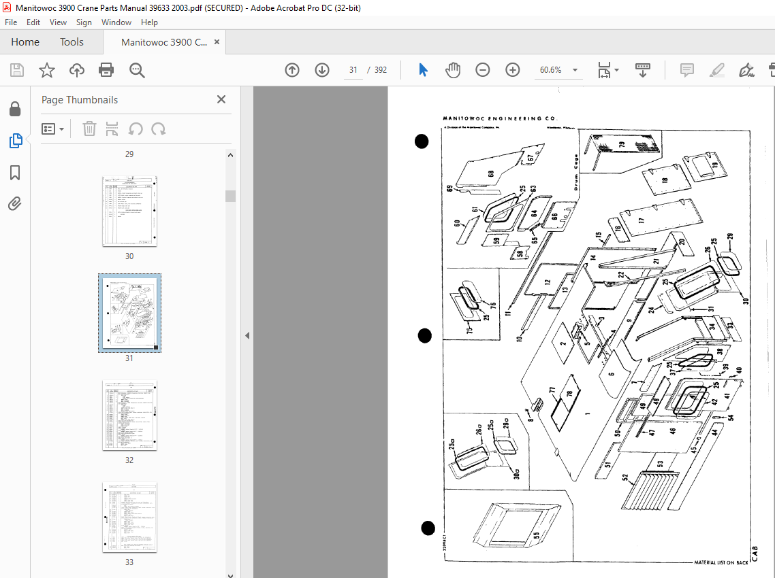Select the page 33 thumbnail
The height and width of the screenshot is (578, 775).
129,517
